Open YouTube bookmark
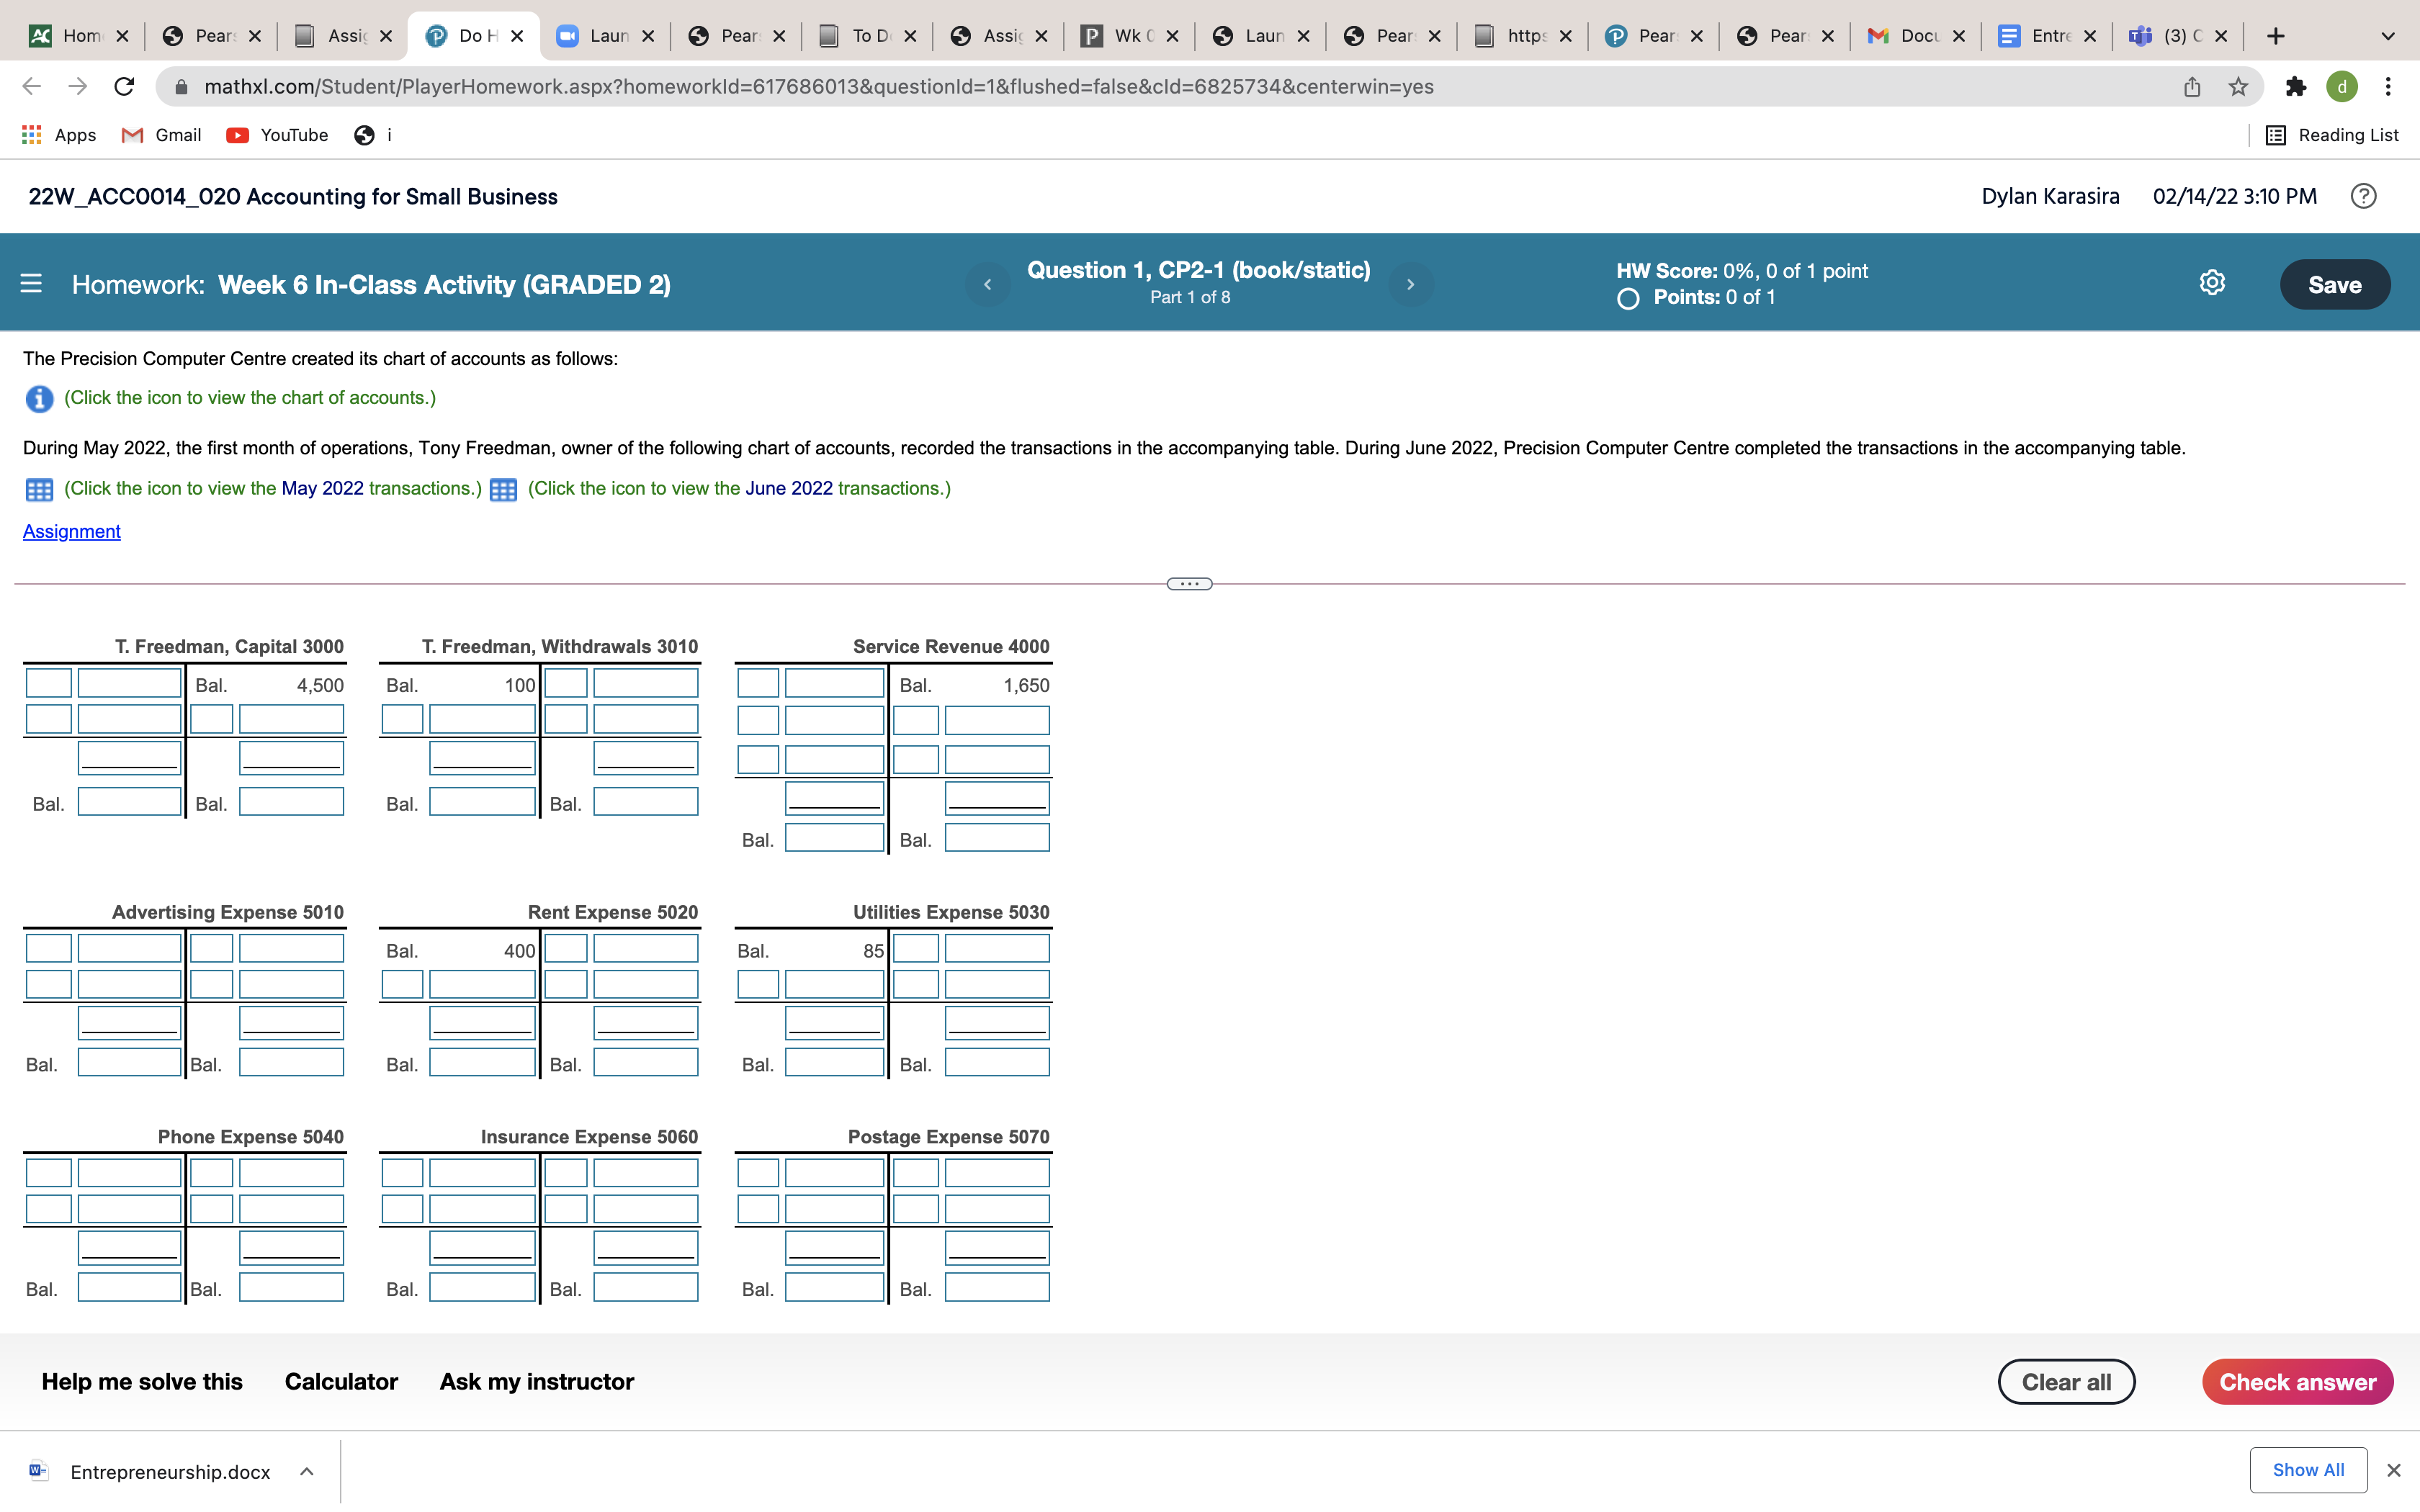The width and height of the screenshot is (2420, 1512). pyautogui.click(x=277, y=135)
